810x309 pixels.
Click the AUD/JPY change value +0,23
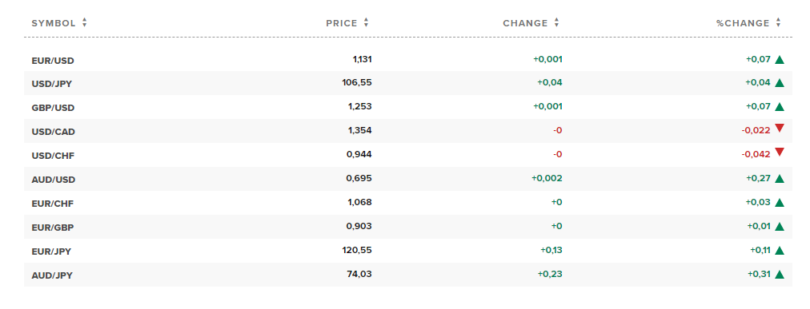(550, 275)
